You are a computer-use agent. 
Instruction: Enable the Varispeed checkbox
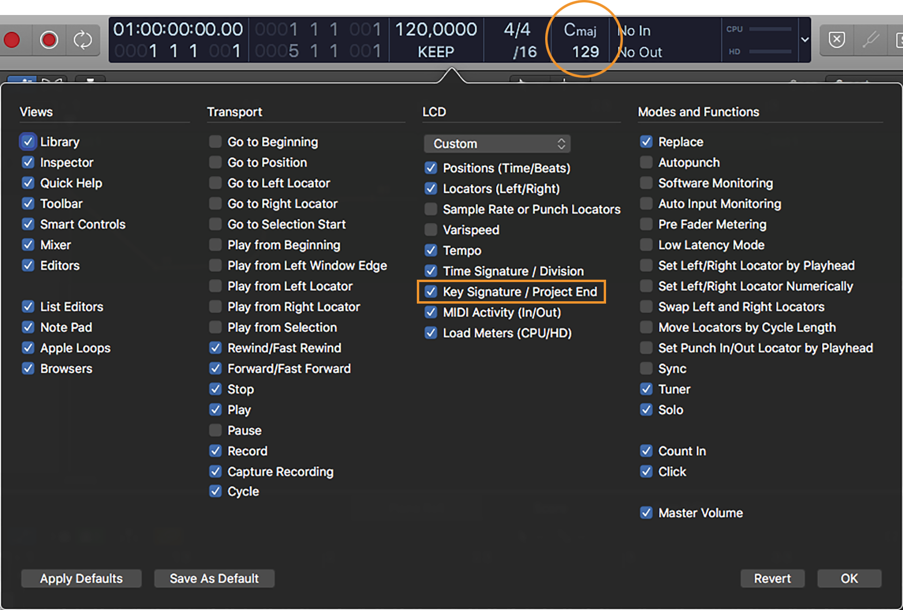coord(431,230)
